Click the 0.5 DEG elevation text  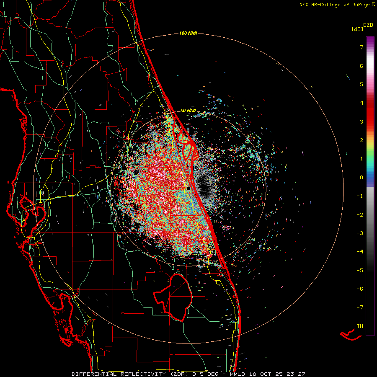click(x=205, y=374)
